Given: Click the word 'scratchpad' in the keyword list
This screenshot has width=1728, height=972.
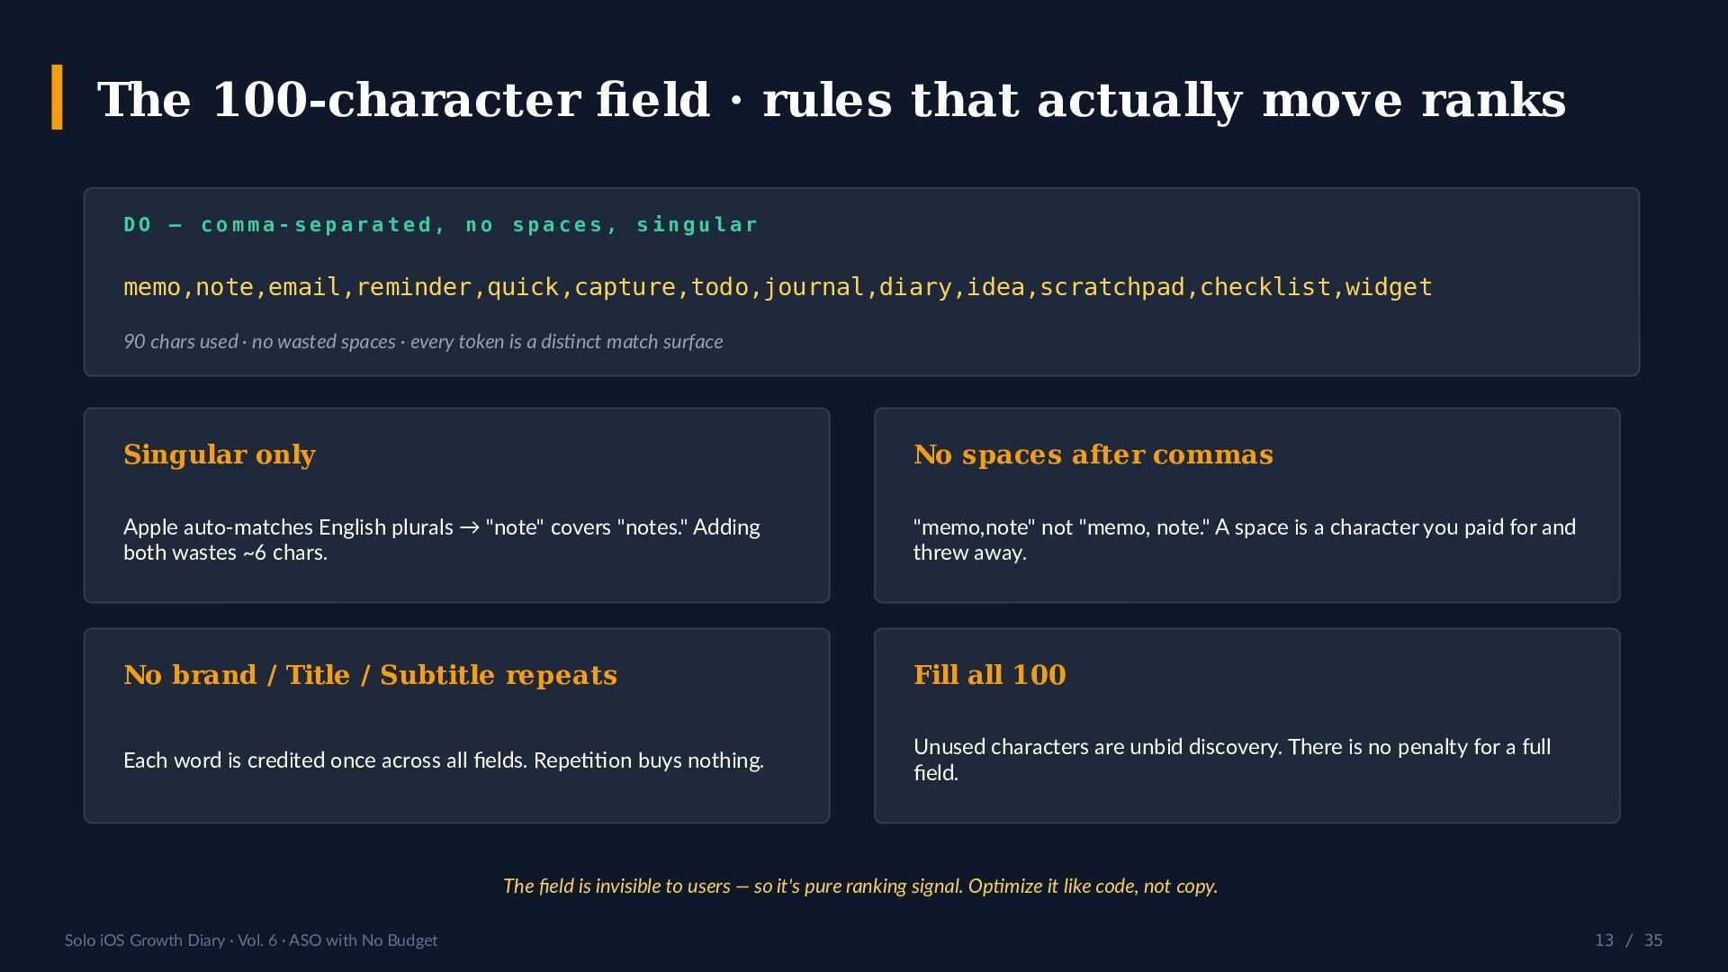Looking at the screenshot, I should tap(1112, 288).
